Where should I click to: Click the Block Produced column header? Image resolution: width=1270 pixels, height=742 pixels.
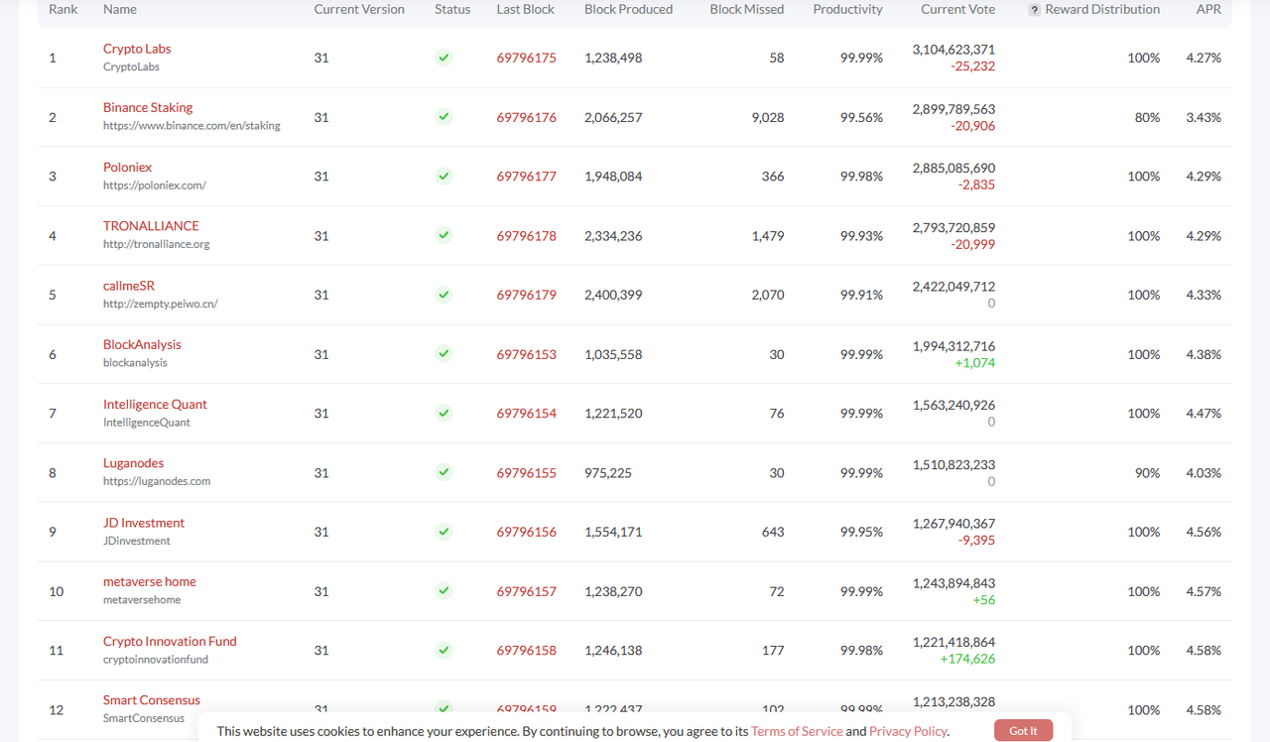point(628,9)
